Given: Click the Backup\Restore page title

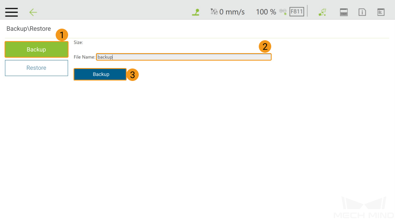Looking at the screenshot, I should [29, 29].
